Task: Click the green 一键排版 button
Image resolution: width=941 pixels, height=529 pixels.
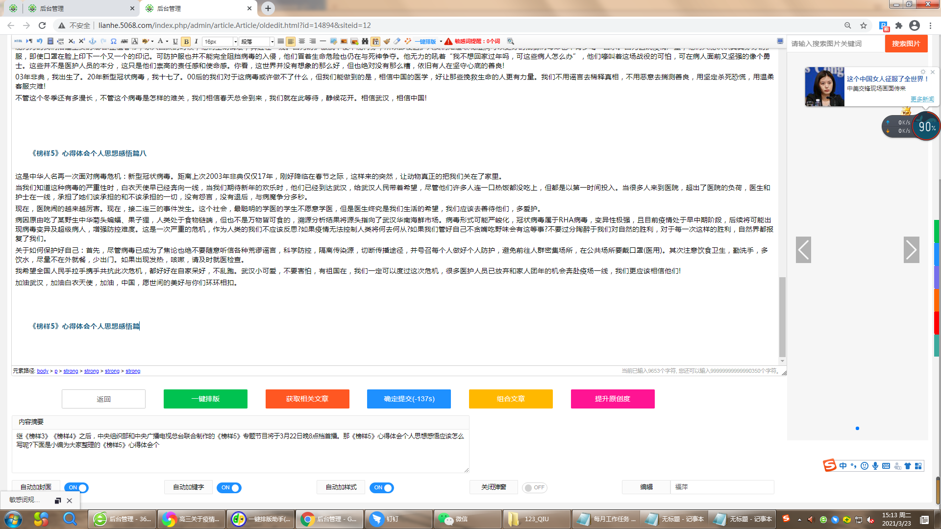Action: (205, 399)
